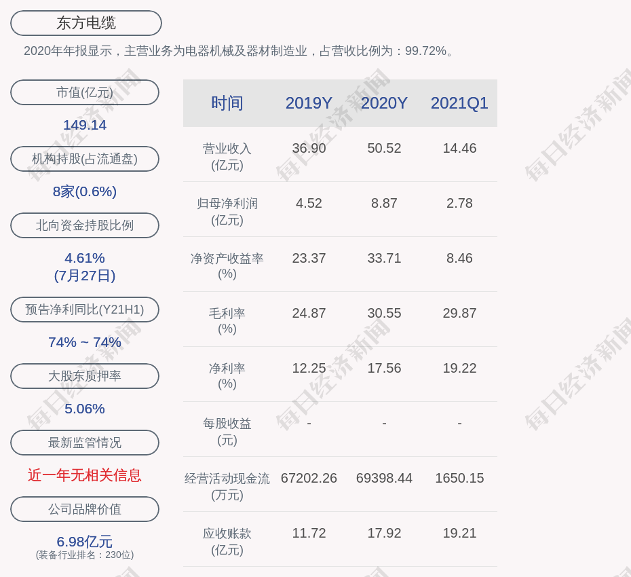This screenshot has height=577, width=631.
Task: Select cash flow value 1650.15
Action: (459, 478)
